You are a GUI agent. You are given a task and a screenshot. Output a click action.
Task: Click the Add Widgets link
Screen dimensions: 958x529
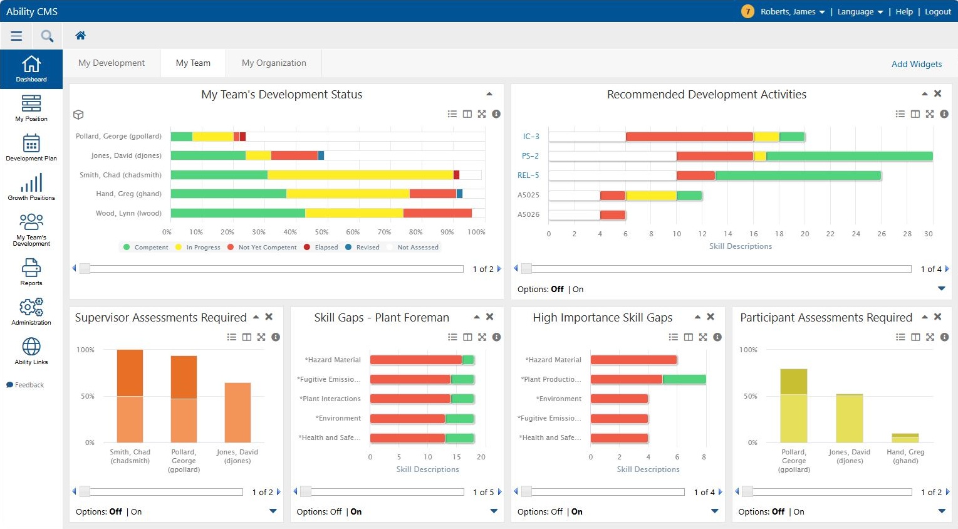[x=917, y=64]
